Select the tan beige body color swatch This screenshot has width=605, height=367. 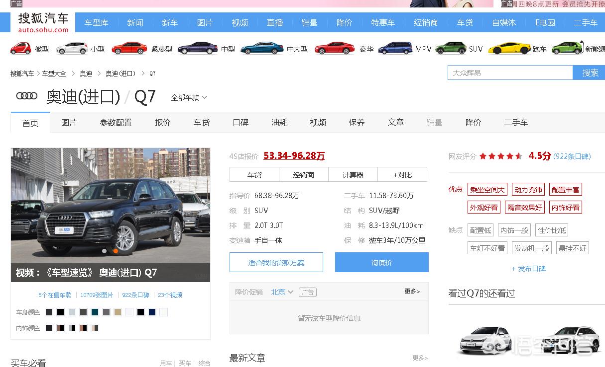(118, 312)
